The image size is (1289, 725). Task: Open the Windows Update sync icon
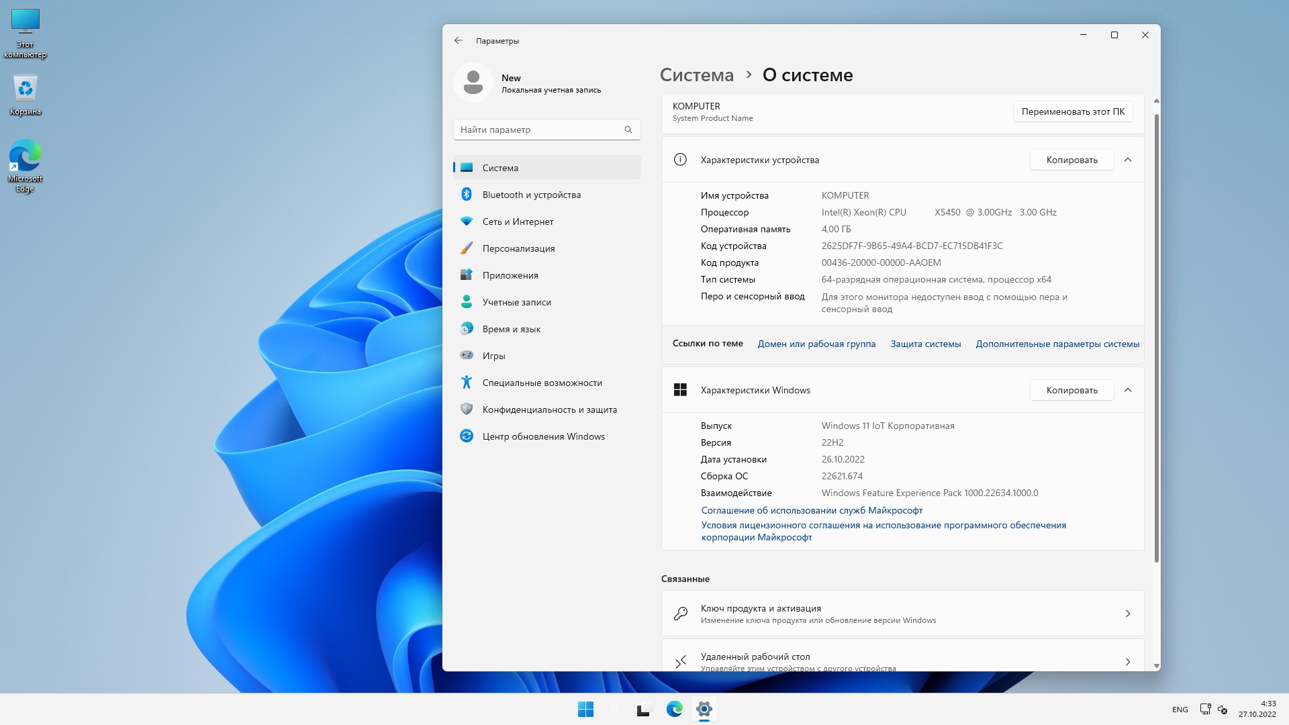tap(467, 436)
